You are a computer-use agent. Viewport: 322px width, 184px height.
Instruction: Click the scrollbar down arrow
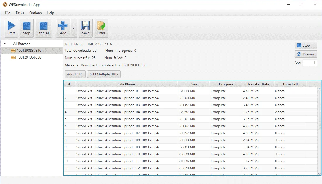pyautogui.click(x=319, y=174)
